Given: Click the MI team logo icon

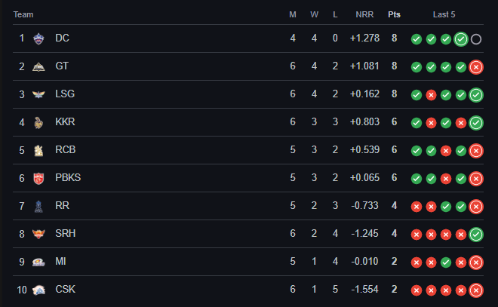Looking at the screenshot, I should pyautogui.click(x=38, y=262).
